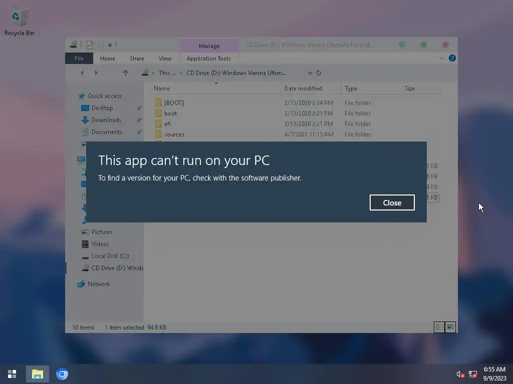Click the CD Drive (D:) address breadcrumb
Viewport: 513px width, 384px height.
pos(236,73)
